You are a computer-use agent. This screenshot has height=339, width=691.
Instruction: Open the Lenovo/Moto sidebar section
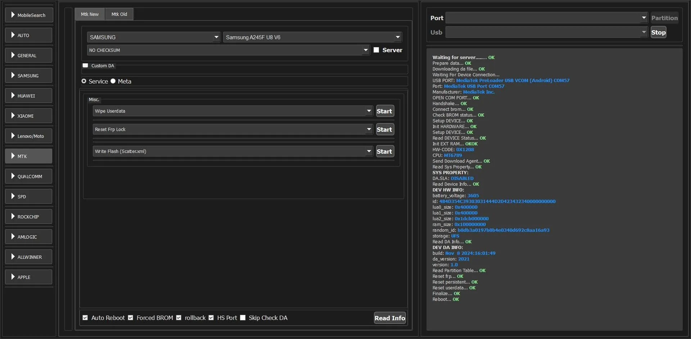pyautogui.click(x=29, y=136)
